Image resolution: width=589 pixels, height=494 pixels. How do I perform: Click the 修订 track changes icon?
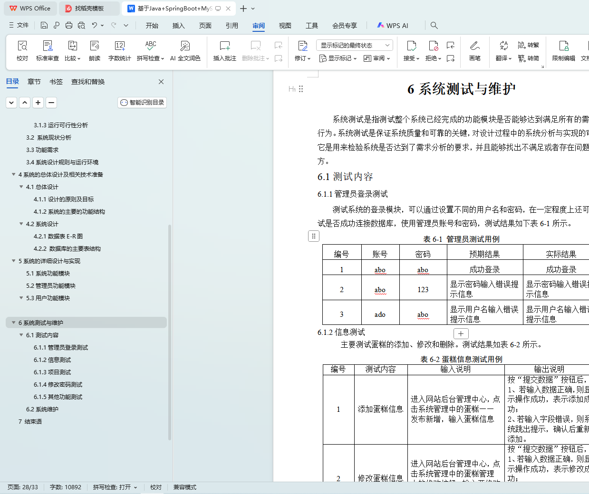303,46
